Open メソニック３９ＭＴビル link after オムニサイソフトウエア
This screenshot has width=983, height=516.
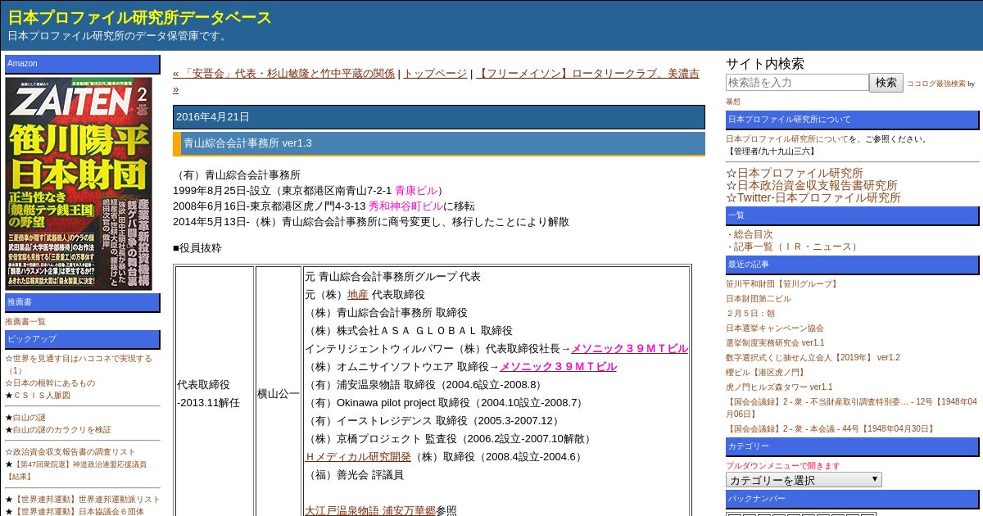point(558,367)
